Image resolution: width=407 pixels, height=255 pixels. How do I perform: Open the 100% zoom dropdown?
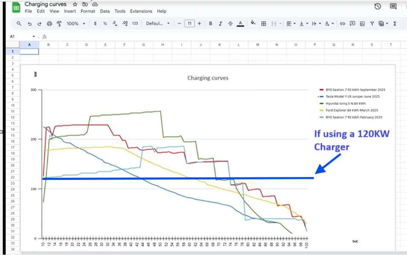click(75, 24)
